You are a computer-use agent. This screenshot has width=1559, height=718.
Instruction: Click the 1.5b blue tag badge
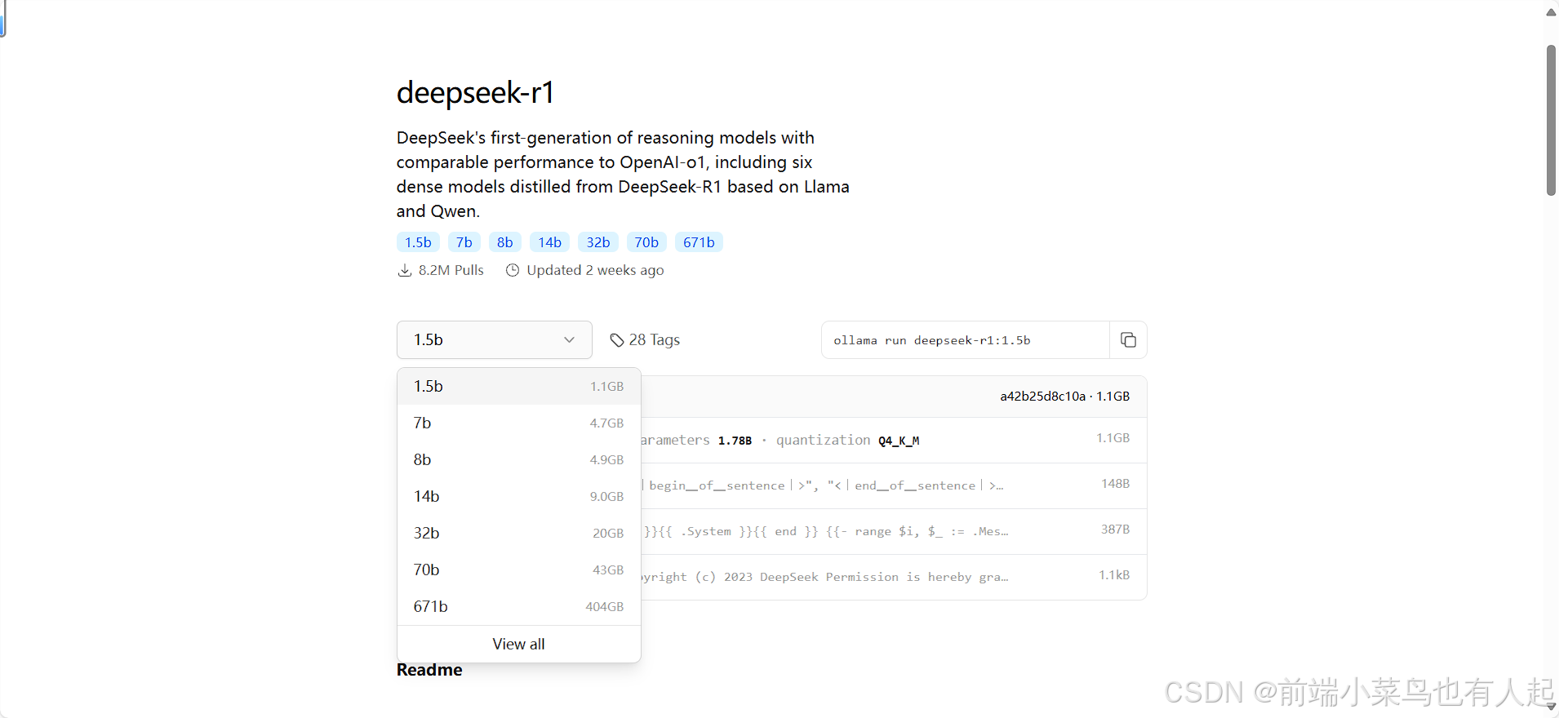(x=418, y=242)
